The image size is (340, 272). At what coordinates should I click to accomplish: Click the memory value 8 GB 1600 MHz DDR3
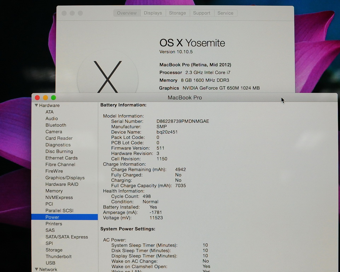pyautogui.click(x=205, y=80)
